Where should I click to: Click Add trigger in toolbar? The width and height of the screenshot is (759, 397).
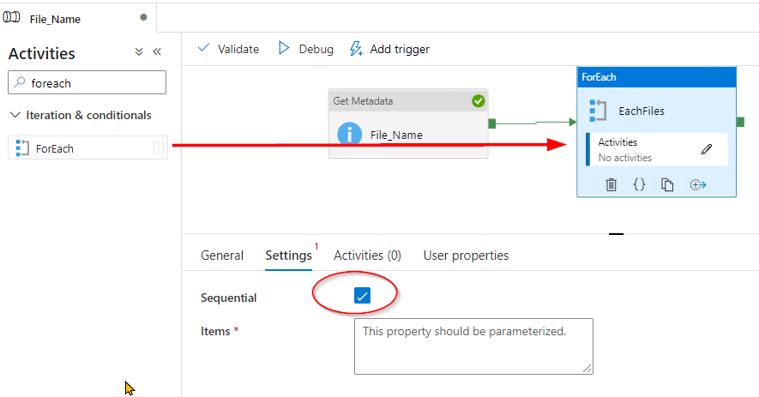point(389,49)
